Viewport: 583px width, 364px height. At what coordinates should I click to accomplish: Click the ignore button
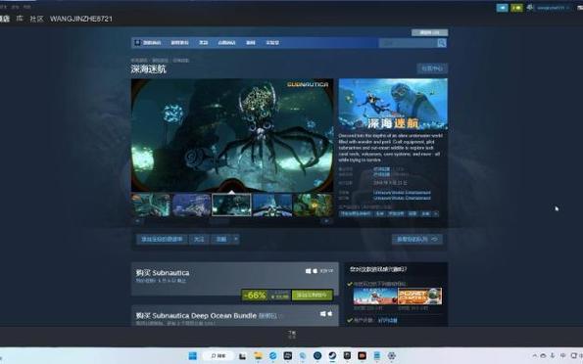(x=221, y=239)
